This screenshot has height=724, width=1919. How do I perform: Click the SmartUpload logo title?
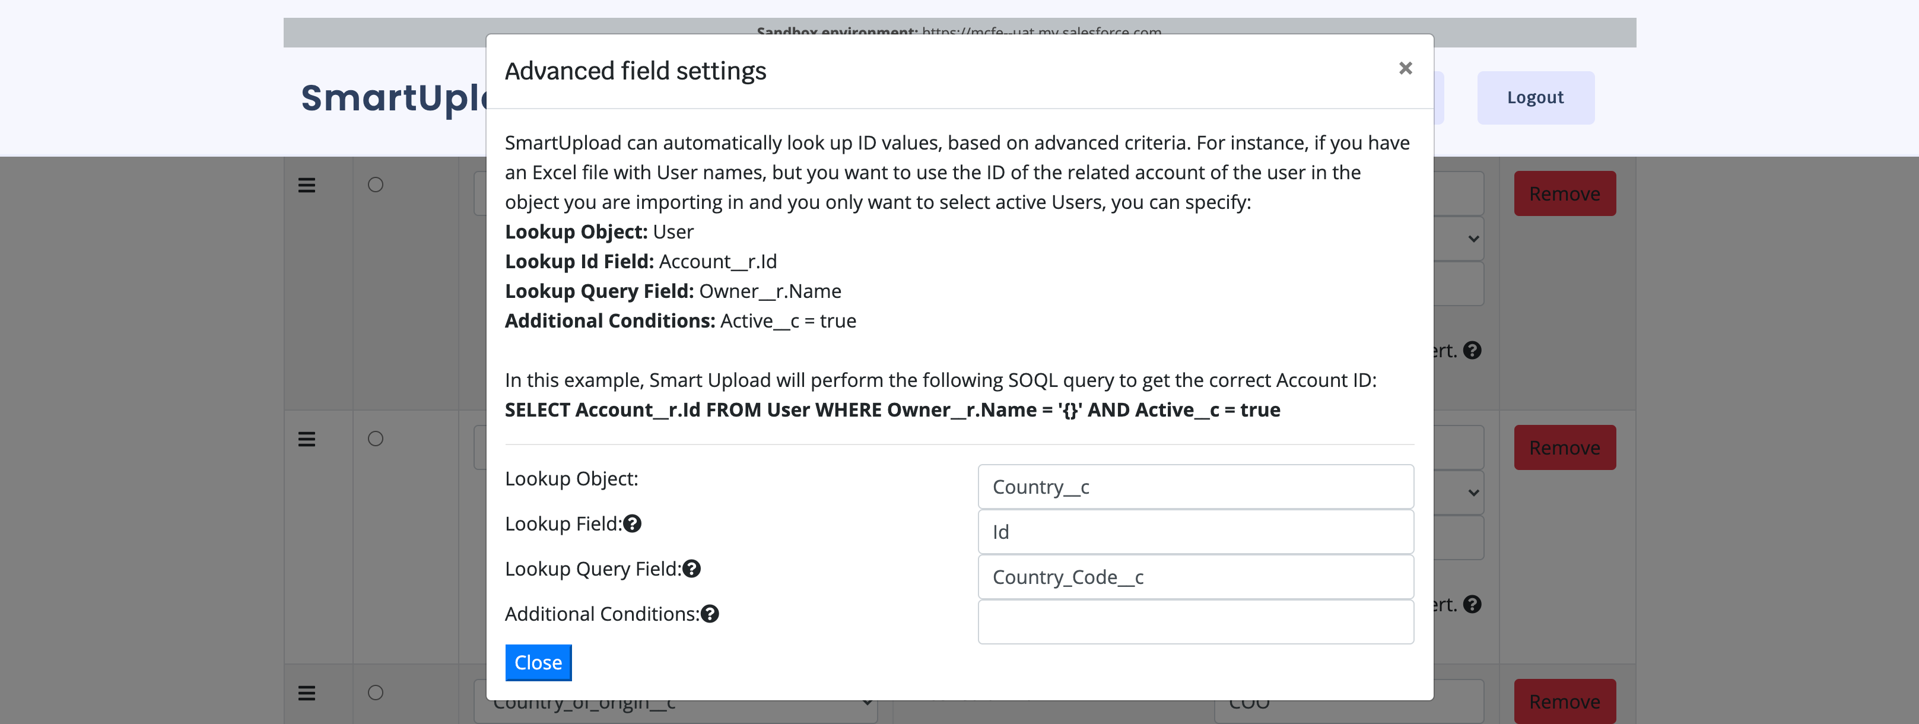point(394,99)
